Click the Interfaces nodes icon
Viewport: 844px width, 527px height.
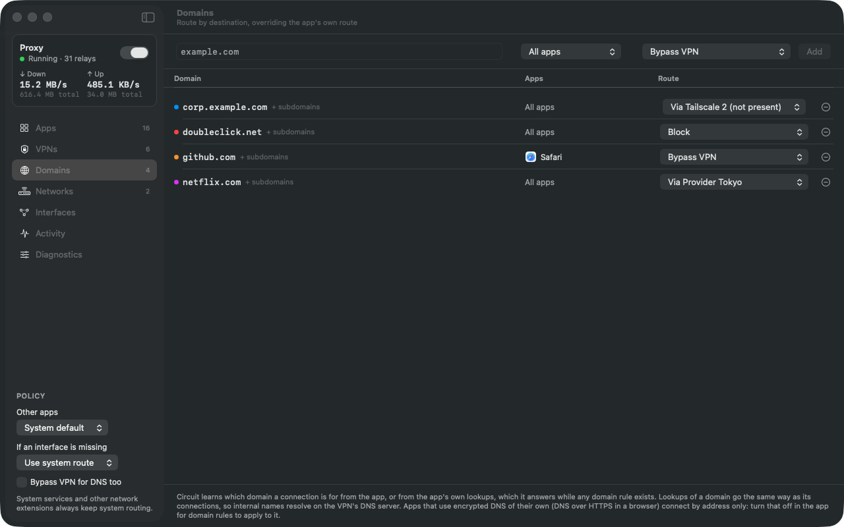[24, 212]
